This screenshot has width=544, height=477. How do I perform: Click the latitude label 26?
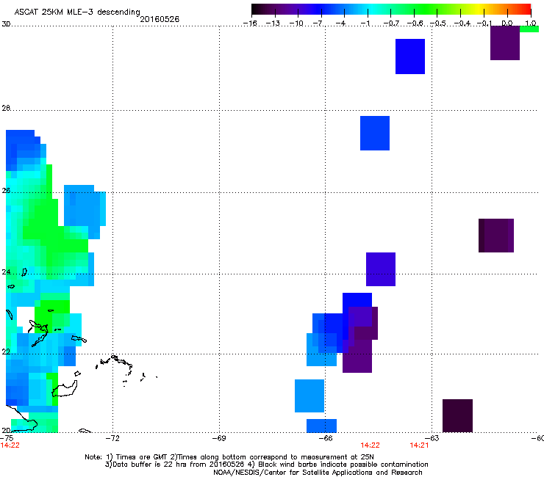[6, 191]
